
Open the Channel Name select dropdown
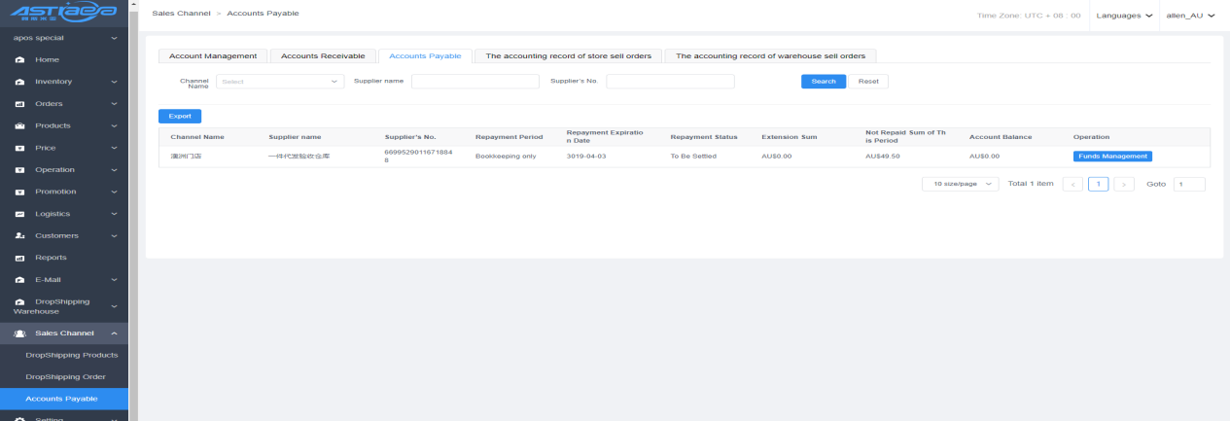(280, 82)
